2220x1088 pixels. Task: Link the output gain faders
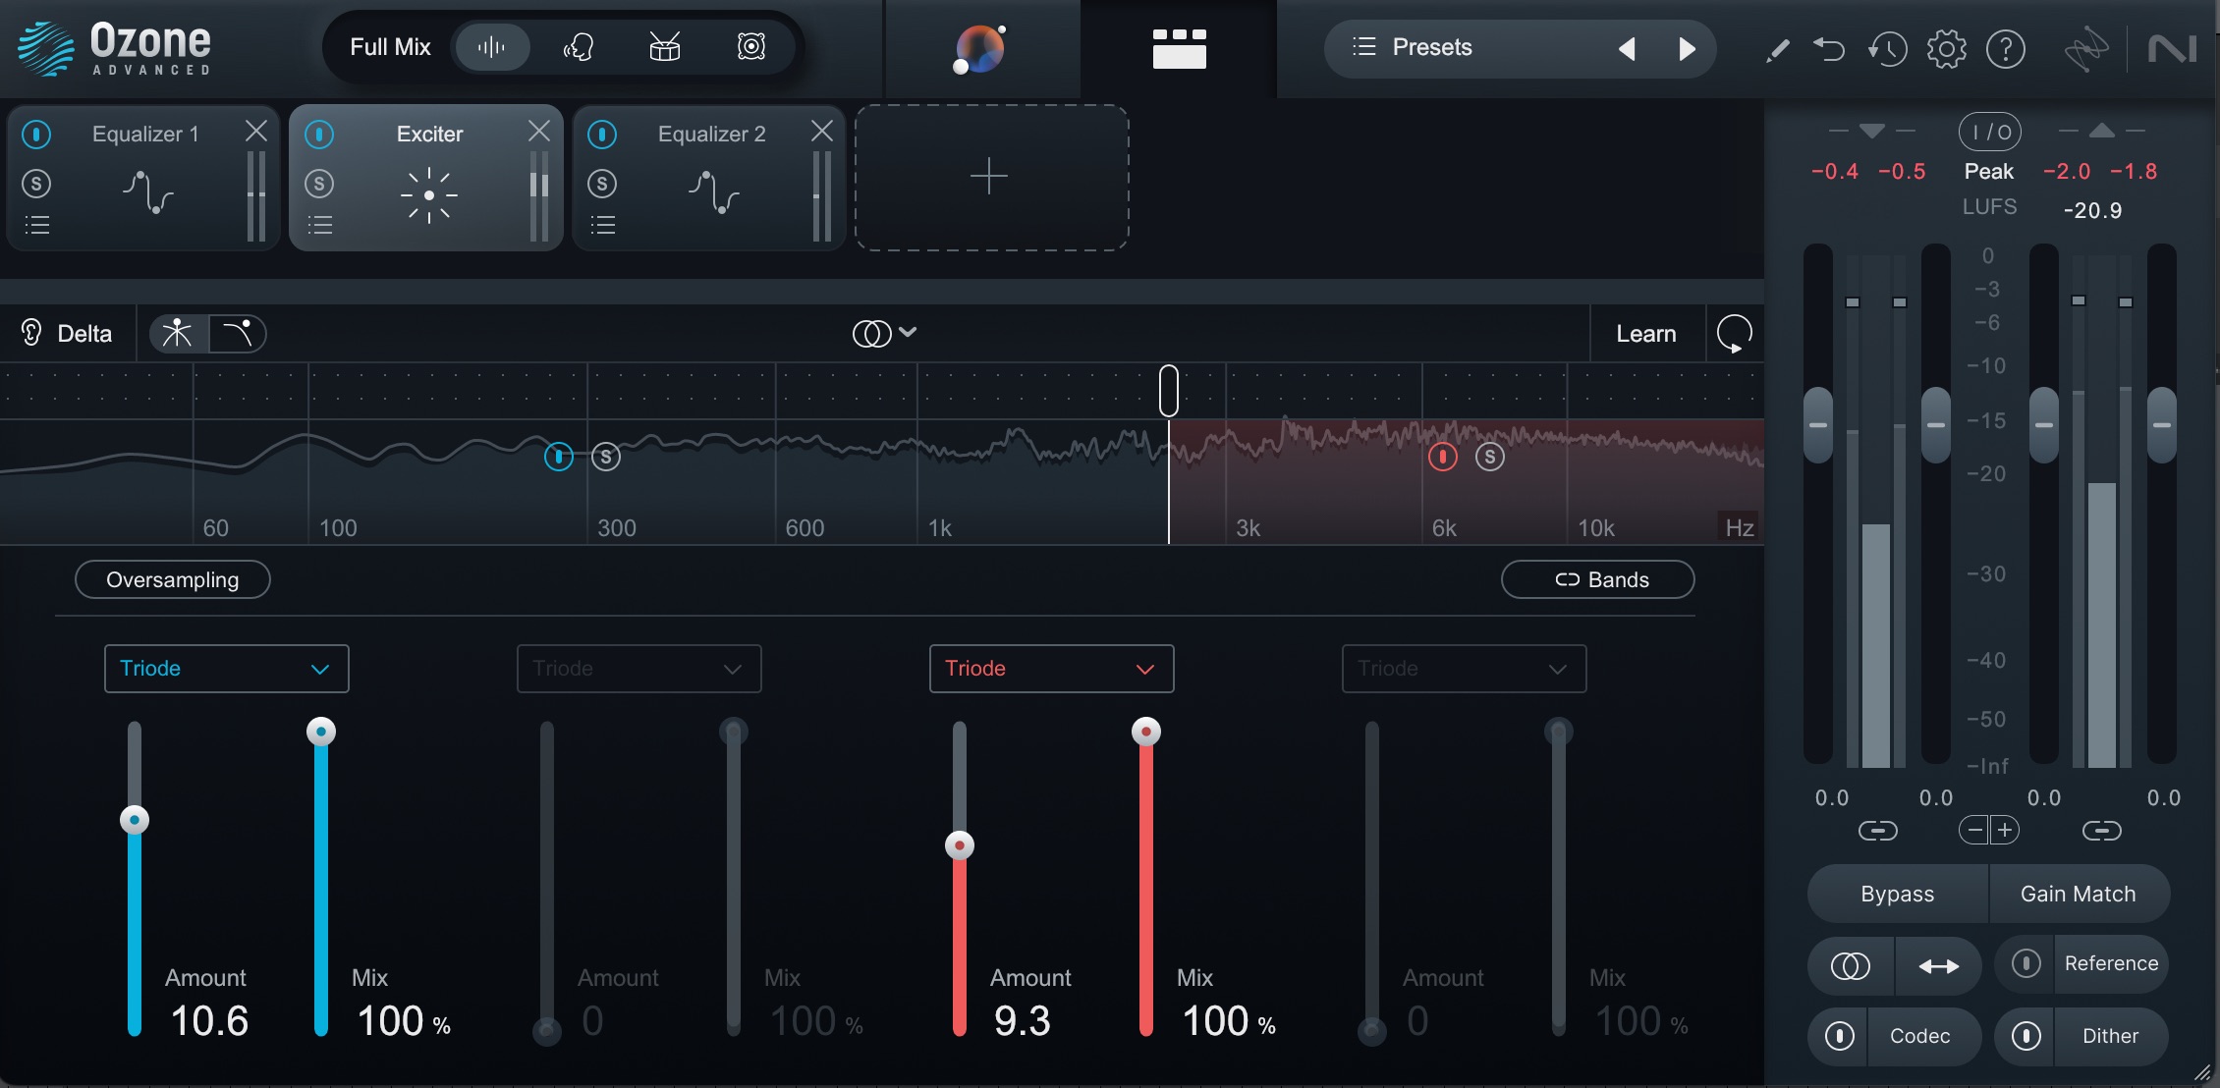pyautogui.click(x=2101, y=831)
